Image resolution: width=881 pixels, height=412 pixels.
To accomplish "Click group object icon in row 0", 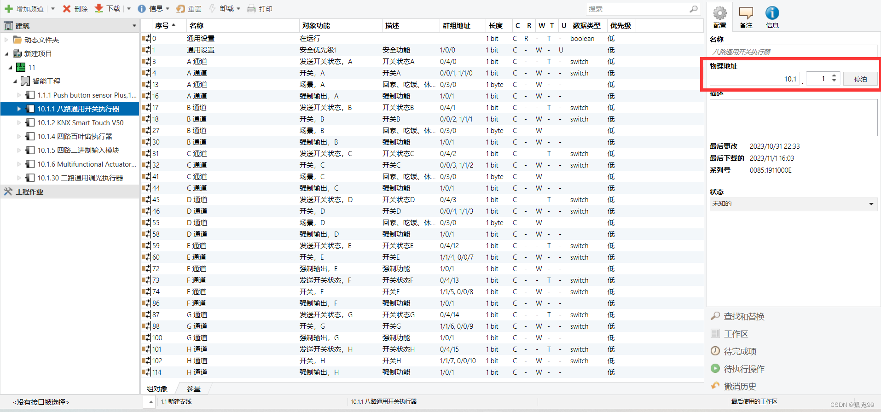I will pos(146,38).
